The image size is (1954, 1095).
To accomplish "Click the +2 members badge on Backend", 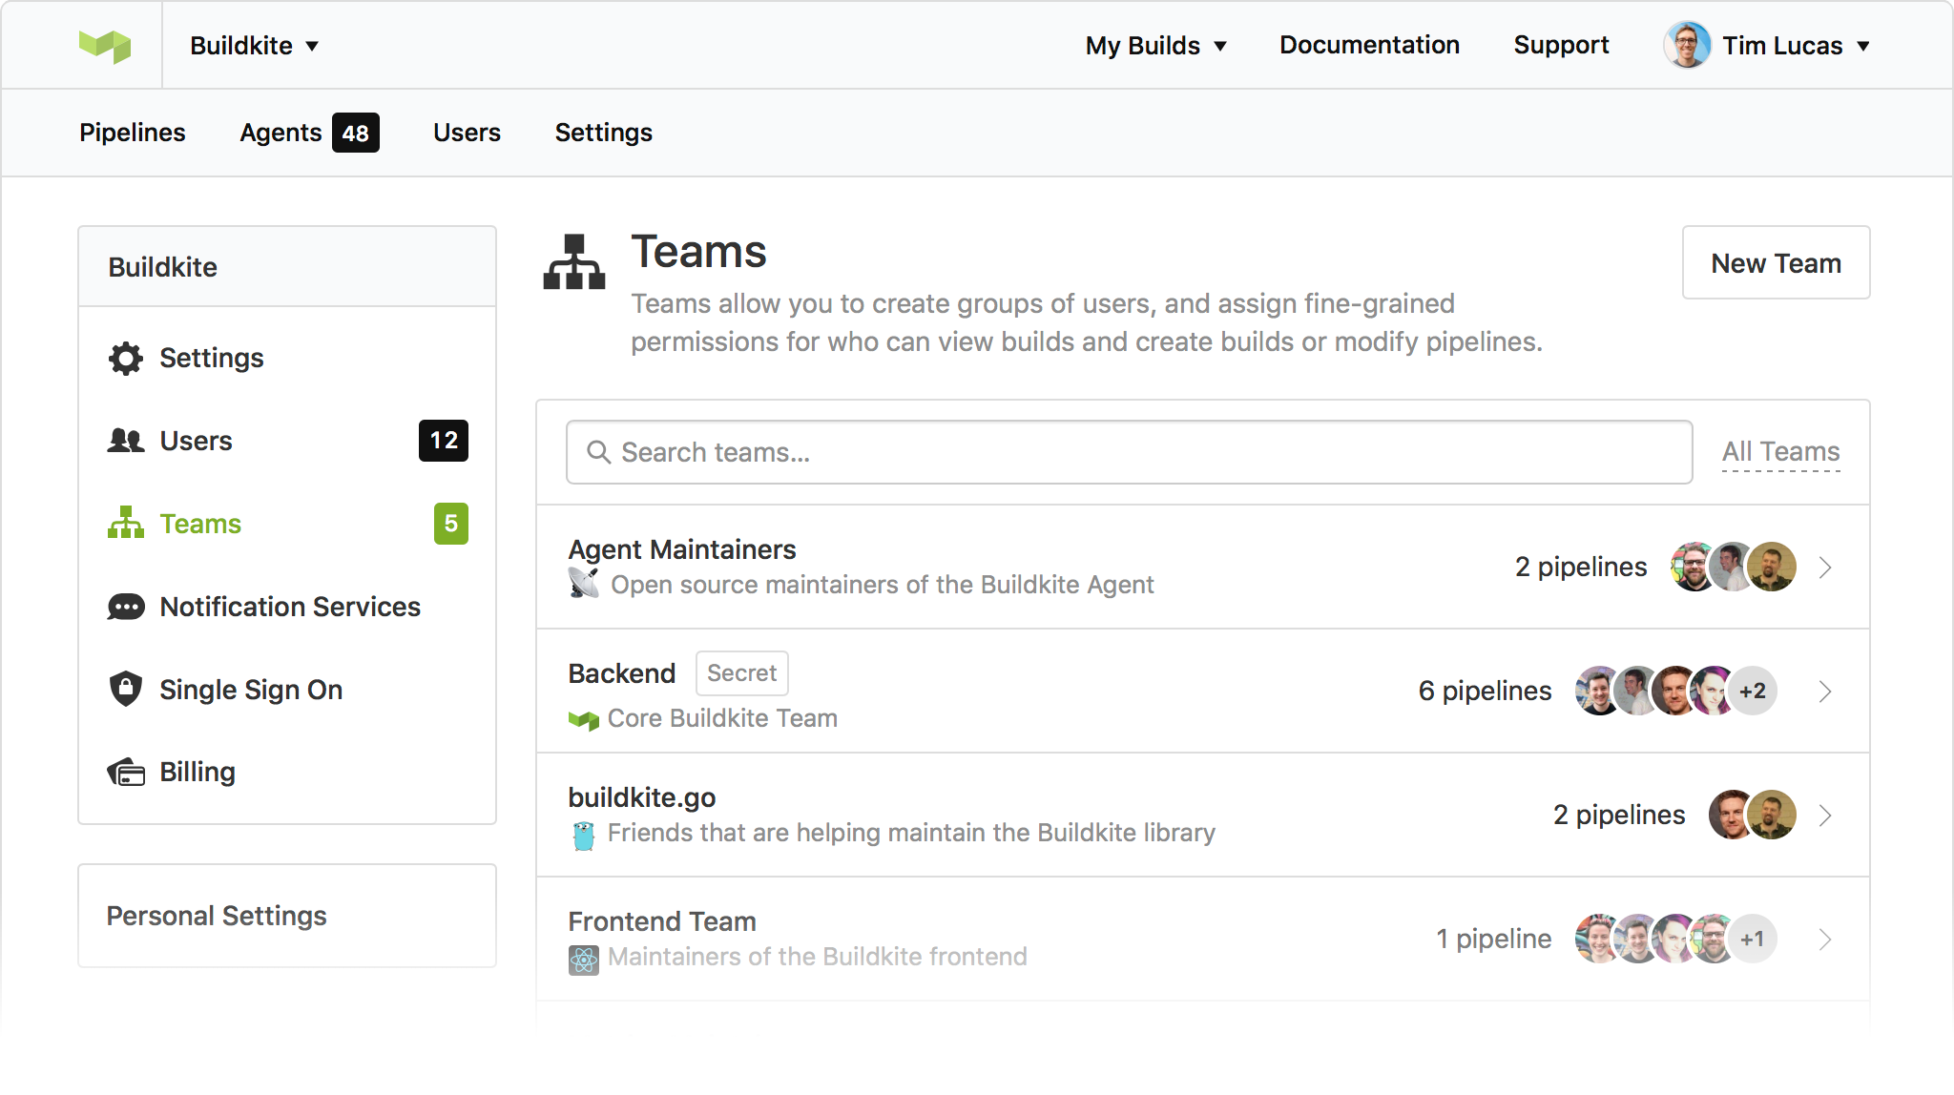I will click(x=1753, y=692).
